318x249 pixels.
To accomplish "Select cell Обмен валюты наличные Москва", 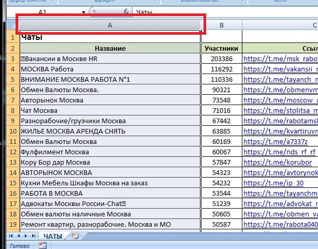I will 110,214.
